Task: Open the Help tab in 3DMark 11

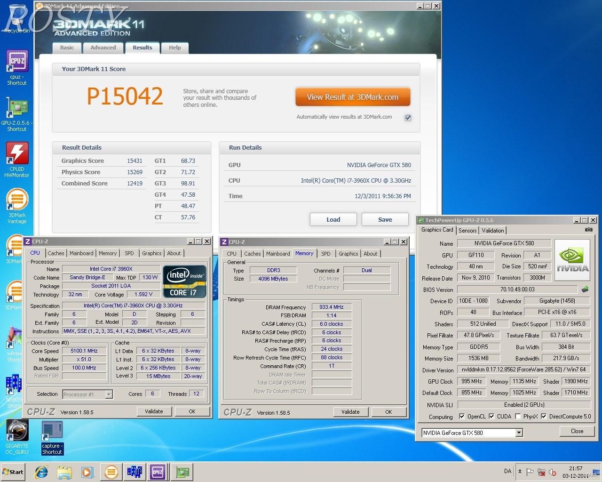Action: coord(175,48)
